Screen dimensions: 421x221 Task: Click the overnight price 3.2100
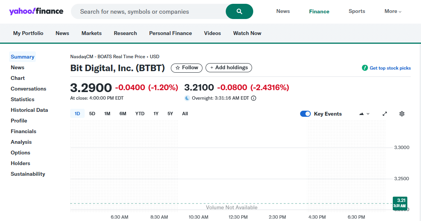(x=199, y=87)
